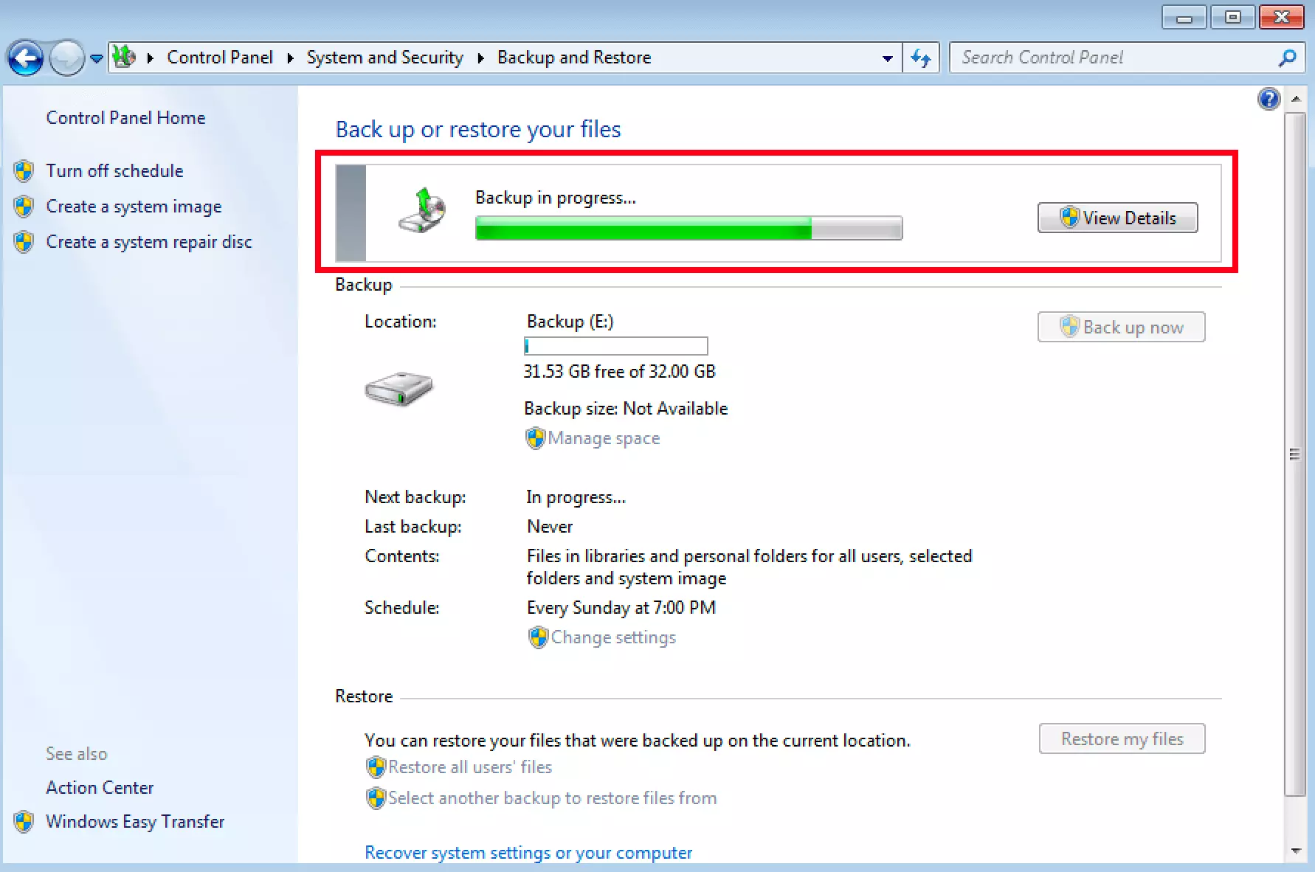Expand the arrow after Control Panel breadcrumb
1315x872 pixels.
[x=290, y=58]
